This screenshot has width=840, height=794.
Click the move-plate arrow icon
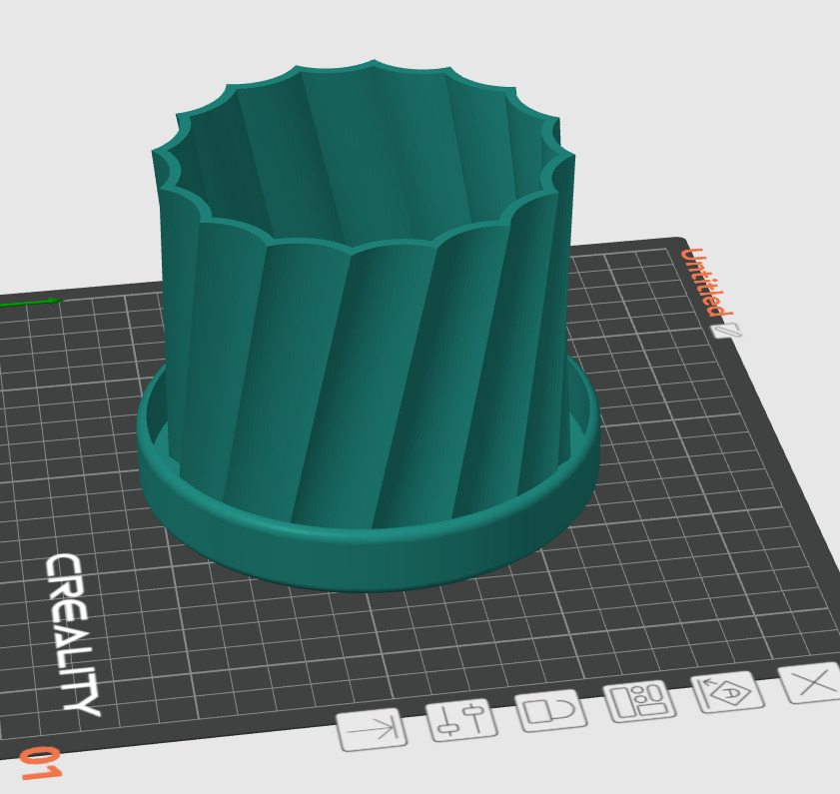click(372, 729)
